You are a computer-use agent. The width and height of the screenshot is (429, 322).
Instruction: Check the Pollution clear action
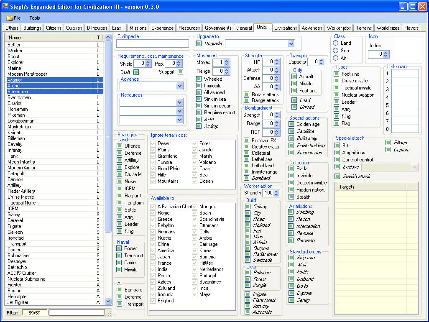click(248, 273)
